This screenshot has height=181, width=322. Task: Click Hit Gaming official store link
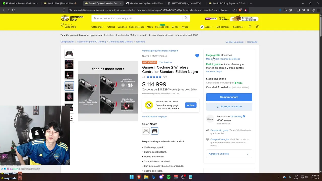point(236,116)
